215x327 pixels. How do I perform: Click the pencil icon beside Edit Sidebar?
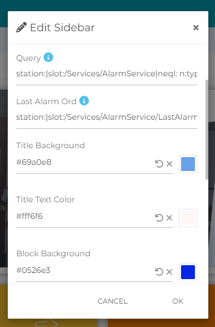21,27
